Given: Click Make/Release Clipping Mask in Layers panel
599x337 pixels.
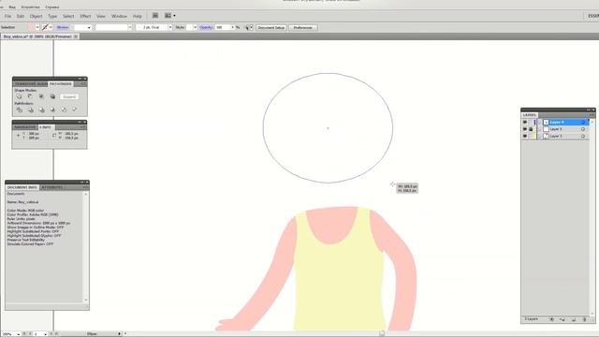Looking at the screenshot, I should (551, 319).
